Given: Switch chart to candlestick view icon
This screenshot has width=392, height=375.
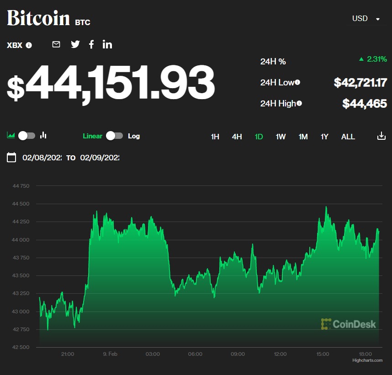Looking at the screenshot, I should (43, 135).
